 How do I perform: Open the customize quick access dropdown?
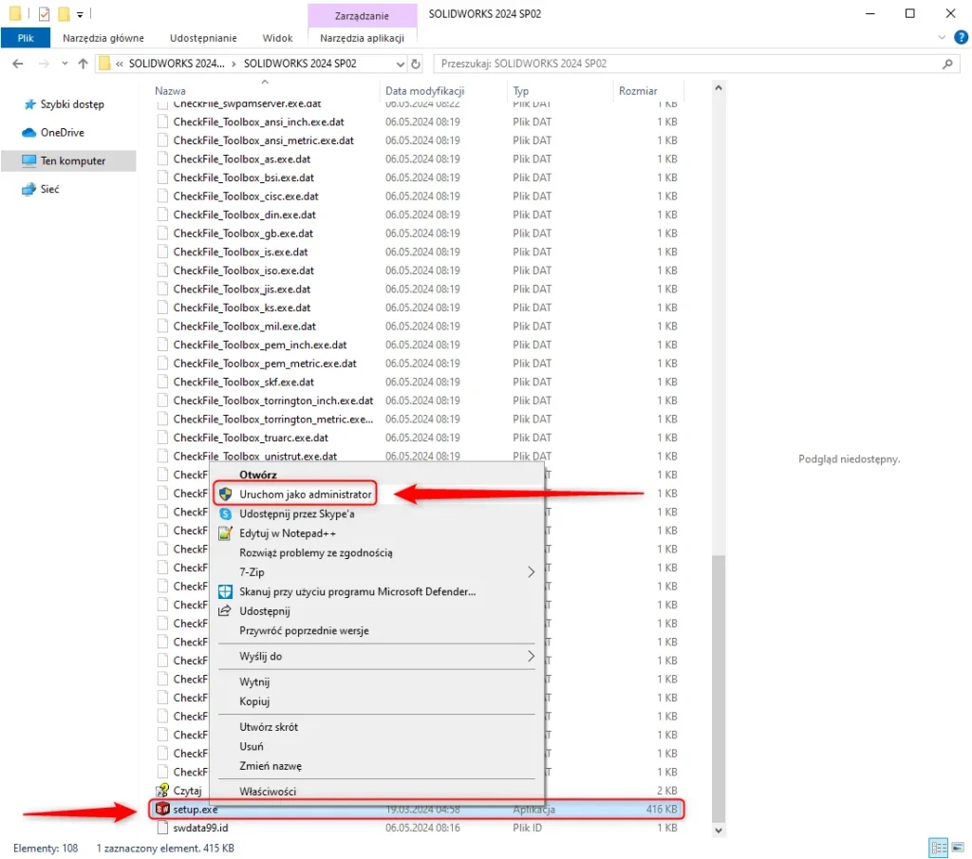(80, 13)
